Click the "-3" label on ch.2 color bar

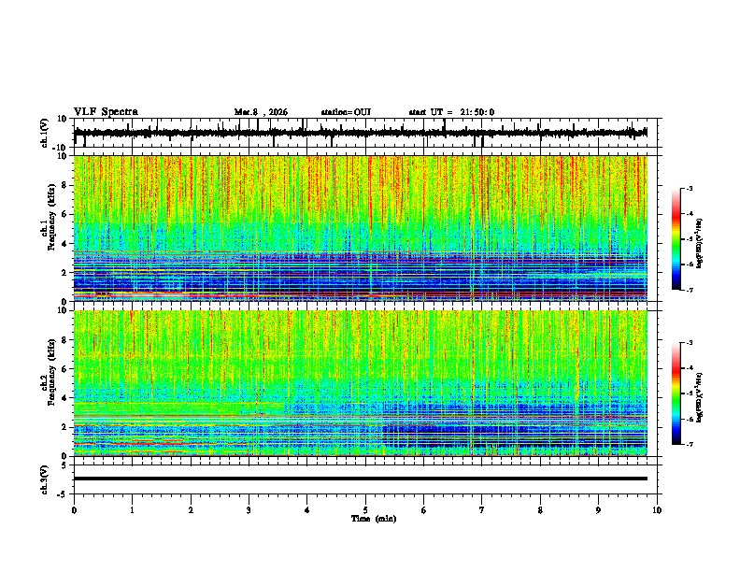click(x=689, y=343)
